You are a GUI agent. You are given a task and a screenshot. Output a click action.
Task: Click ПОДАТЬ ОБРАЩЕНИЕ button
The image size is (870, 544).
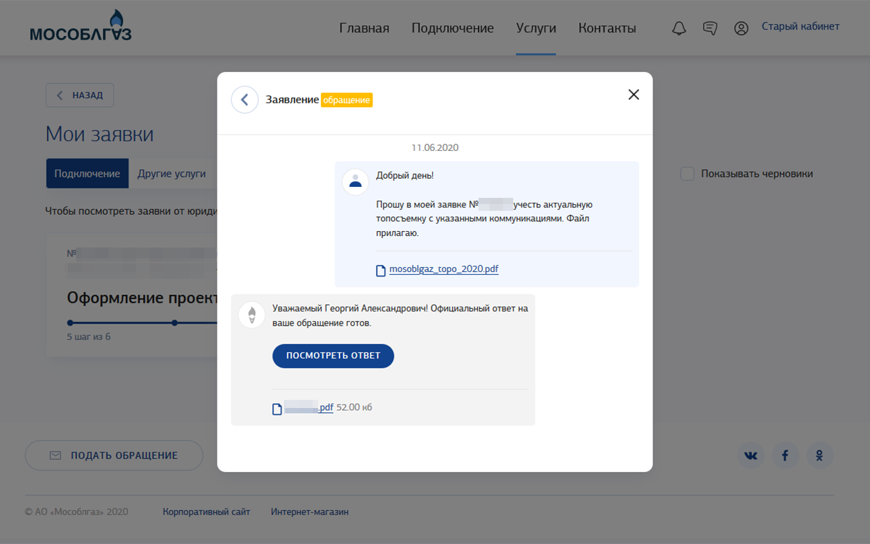114,456
